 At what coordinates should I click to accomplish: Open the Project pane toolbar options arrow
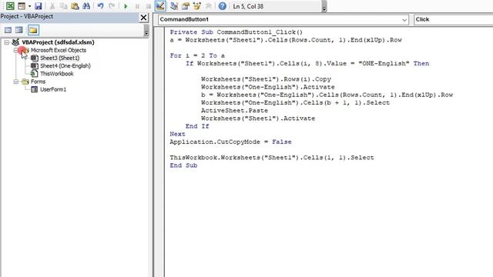tap(146, 31)
